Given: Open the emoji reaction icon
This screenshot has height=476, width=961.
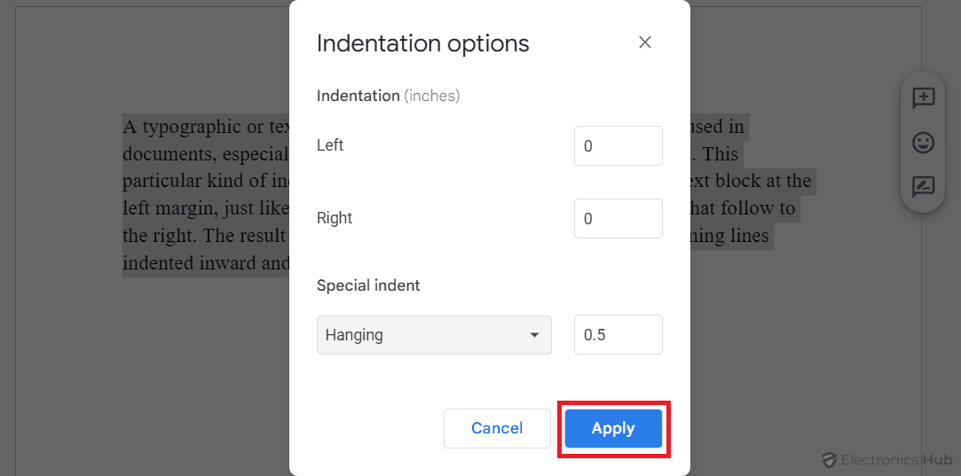Looking at the screenshot, I should coord(924,143).
